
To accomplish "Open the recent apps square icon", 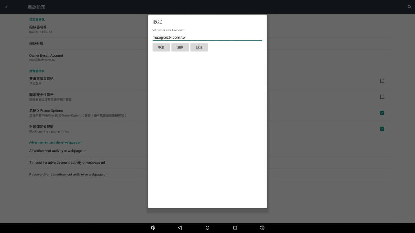I will click(235, 228).
